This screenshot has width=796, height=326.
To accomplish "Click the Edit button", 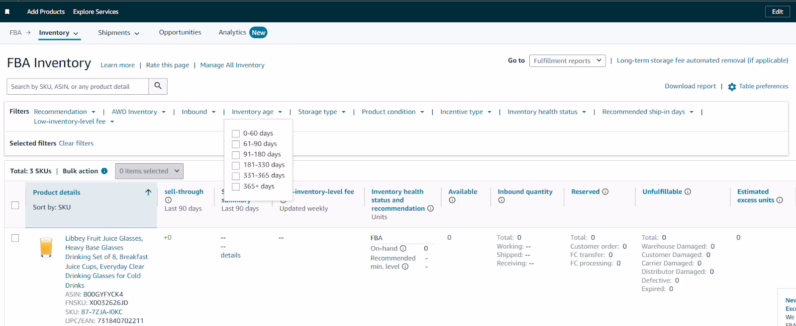I will point(778,12).
